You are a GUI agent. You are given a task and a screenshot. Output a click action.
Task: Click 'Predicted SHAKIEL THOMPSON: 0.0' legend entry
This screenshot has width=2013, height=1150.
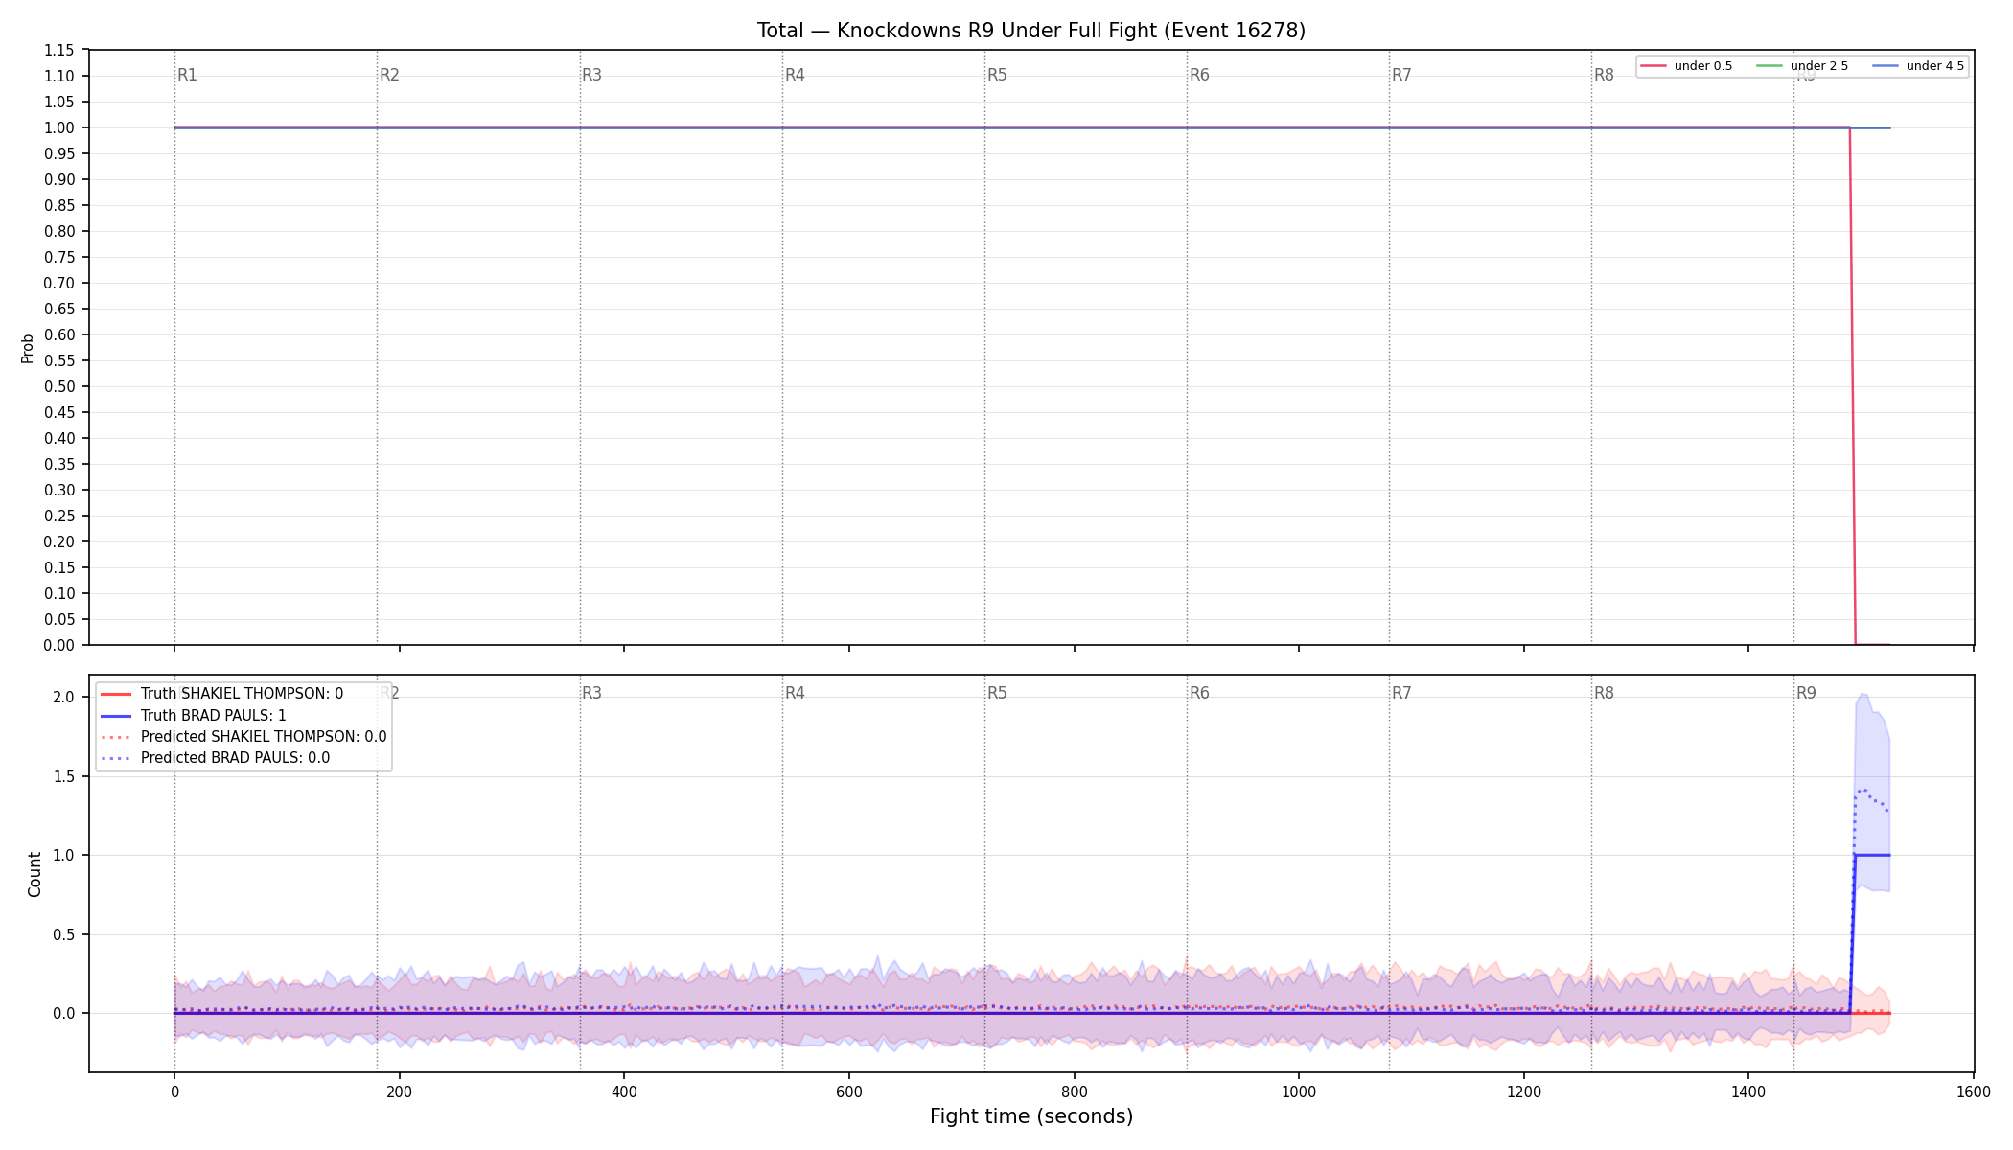coord(244,737)
